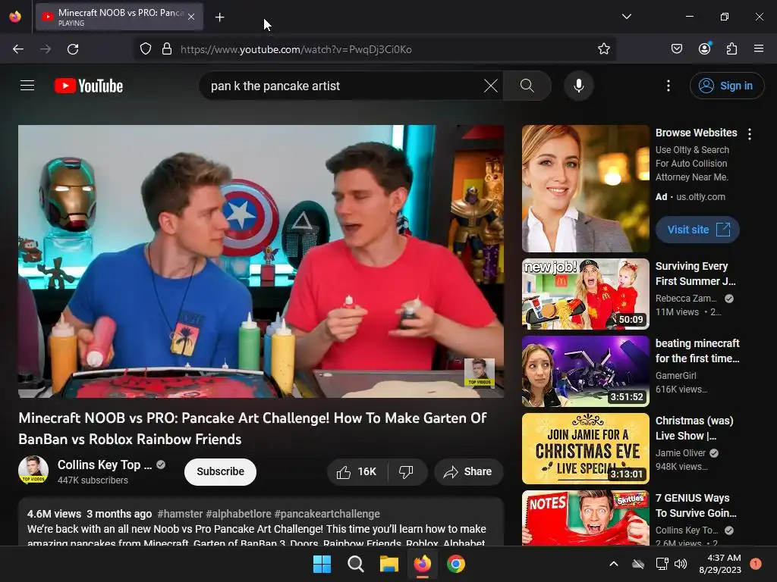Dislike the video with thumbs down
This screenshot has width=777, height=582.
(x=407, y=471)
